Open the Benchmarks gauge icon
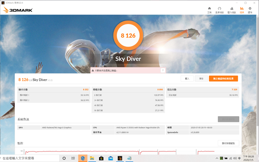This screenshot has width=259, height=162. pyautogui.click(x=220, y=10)
